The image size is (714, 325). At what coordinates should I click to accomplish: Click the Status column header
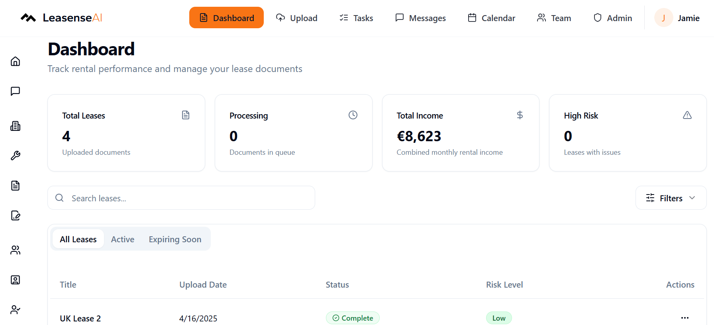[x=337, y=284]
